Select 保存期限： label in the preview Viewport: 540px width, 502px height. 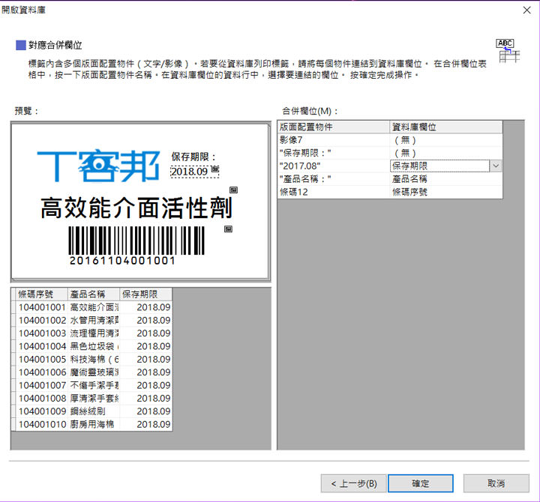193,157
